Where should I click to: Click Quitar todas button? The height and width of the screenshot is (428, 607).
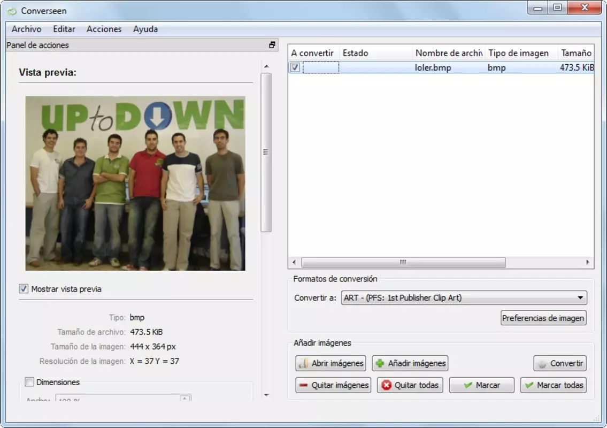click(x=410, y=385)
